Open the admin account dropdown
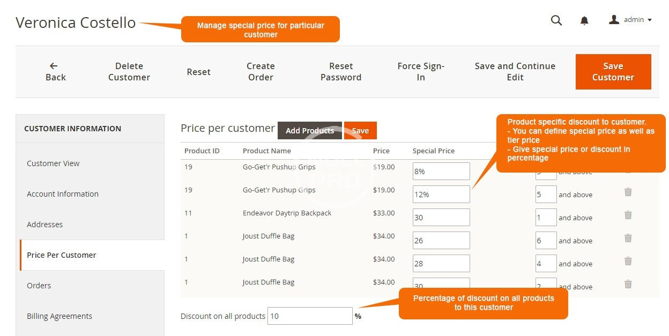This screenshot has width=669, height=336. click(x=631, y=20)
